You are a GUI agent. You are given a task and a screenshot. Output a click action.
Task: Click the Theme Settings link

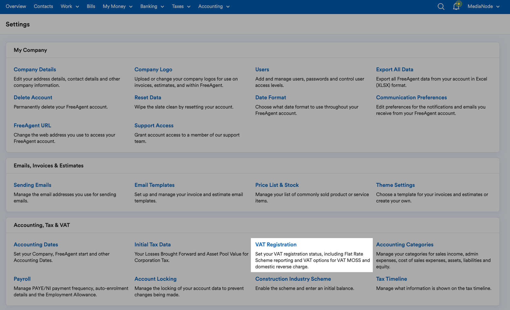tap(395, 185)
